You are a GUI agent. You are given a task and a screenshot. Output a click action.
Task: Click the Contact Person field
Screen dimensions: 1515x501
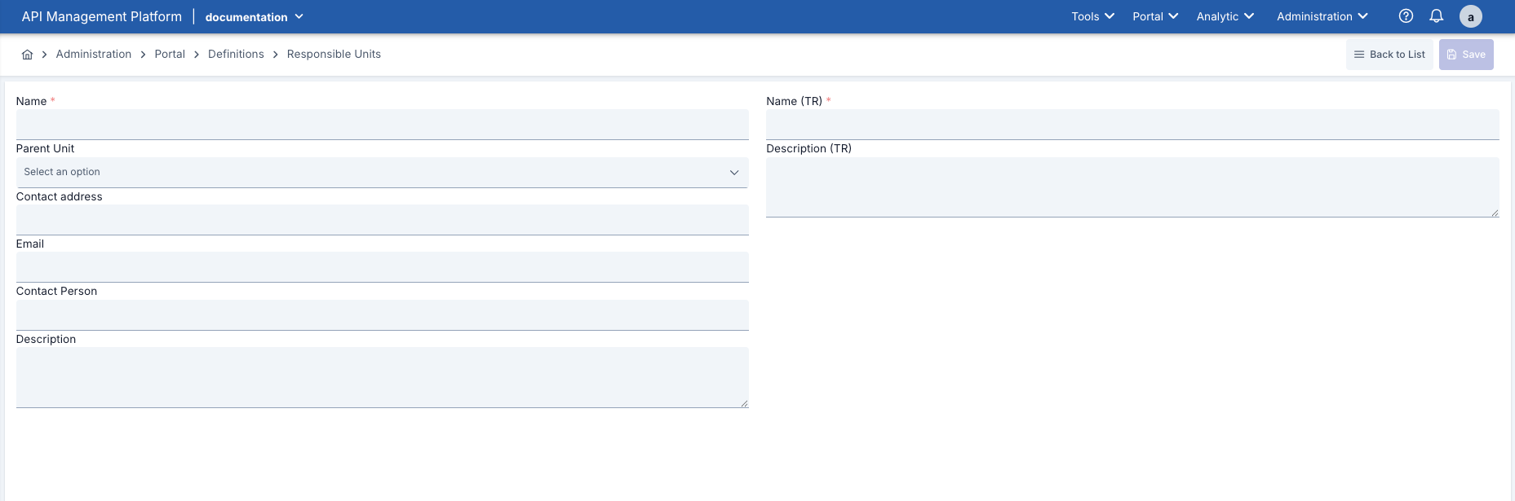click(382, 315)
